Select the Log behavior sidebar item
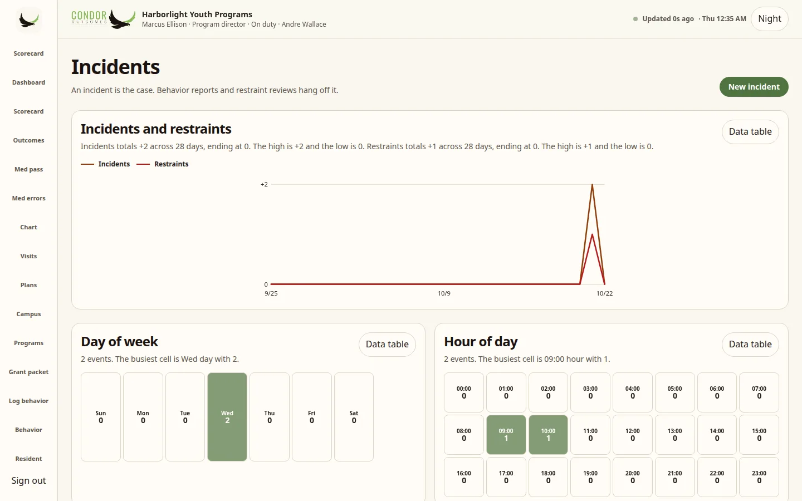Screen dimensions: 802x501 [x=29, y=401]
